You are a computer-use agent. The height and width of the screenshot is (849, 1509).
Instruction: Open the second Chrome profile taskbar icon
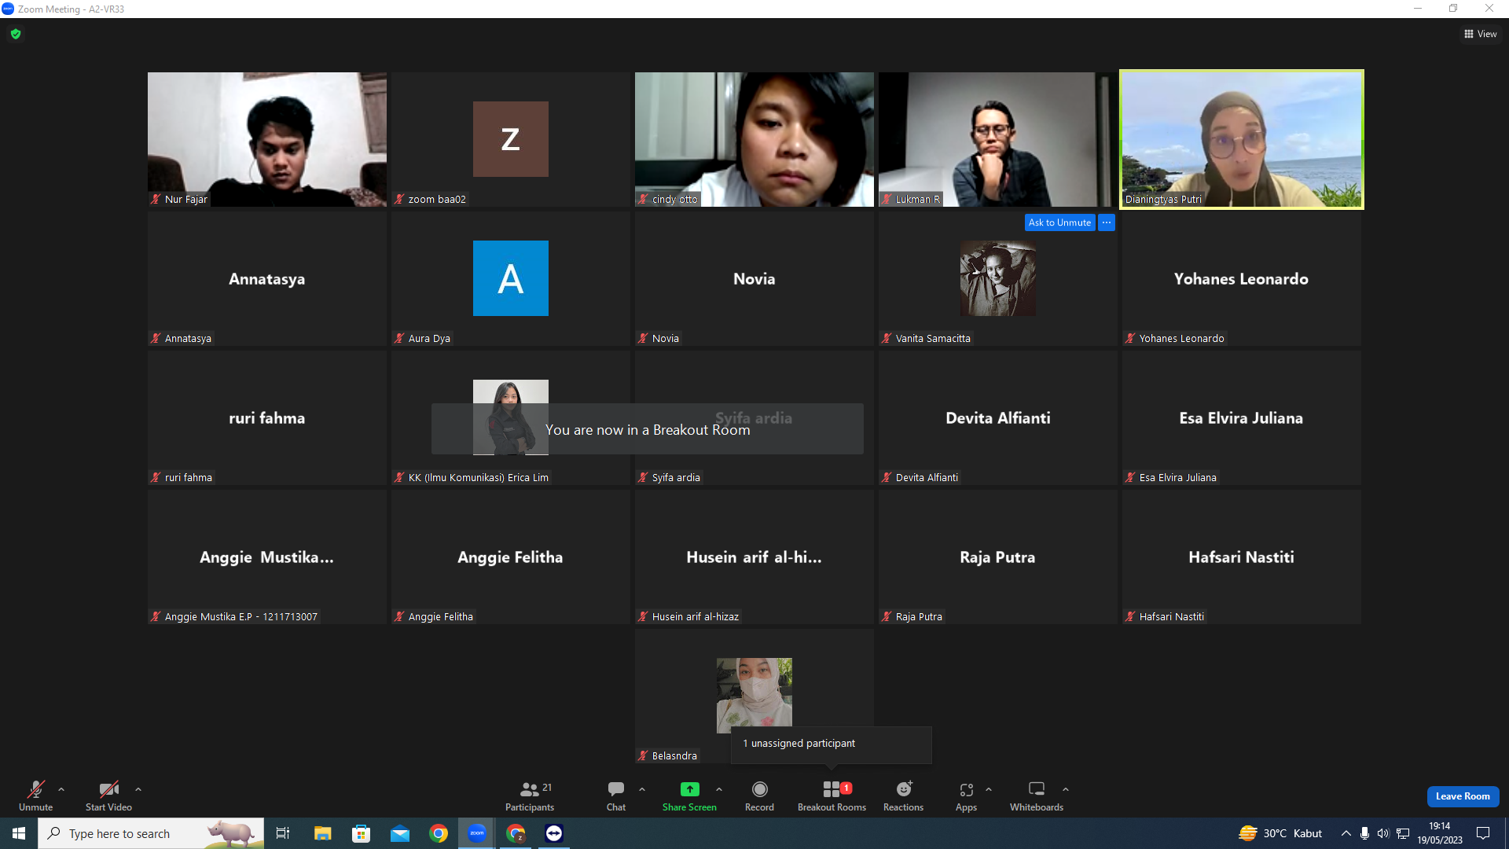pyautogui.click(x=516, y=833)
